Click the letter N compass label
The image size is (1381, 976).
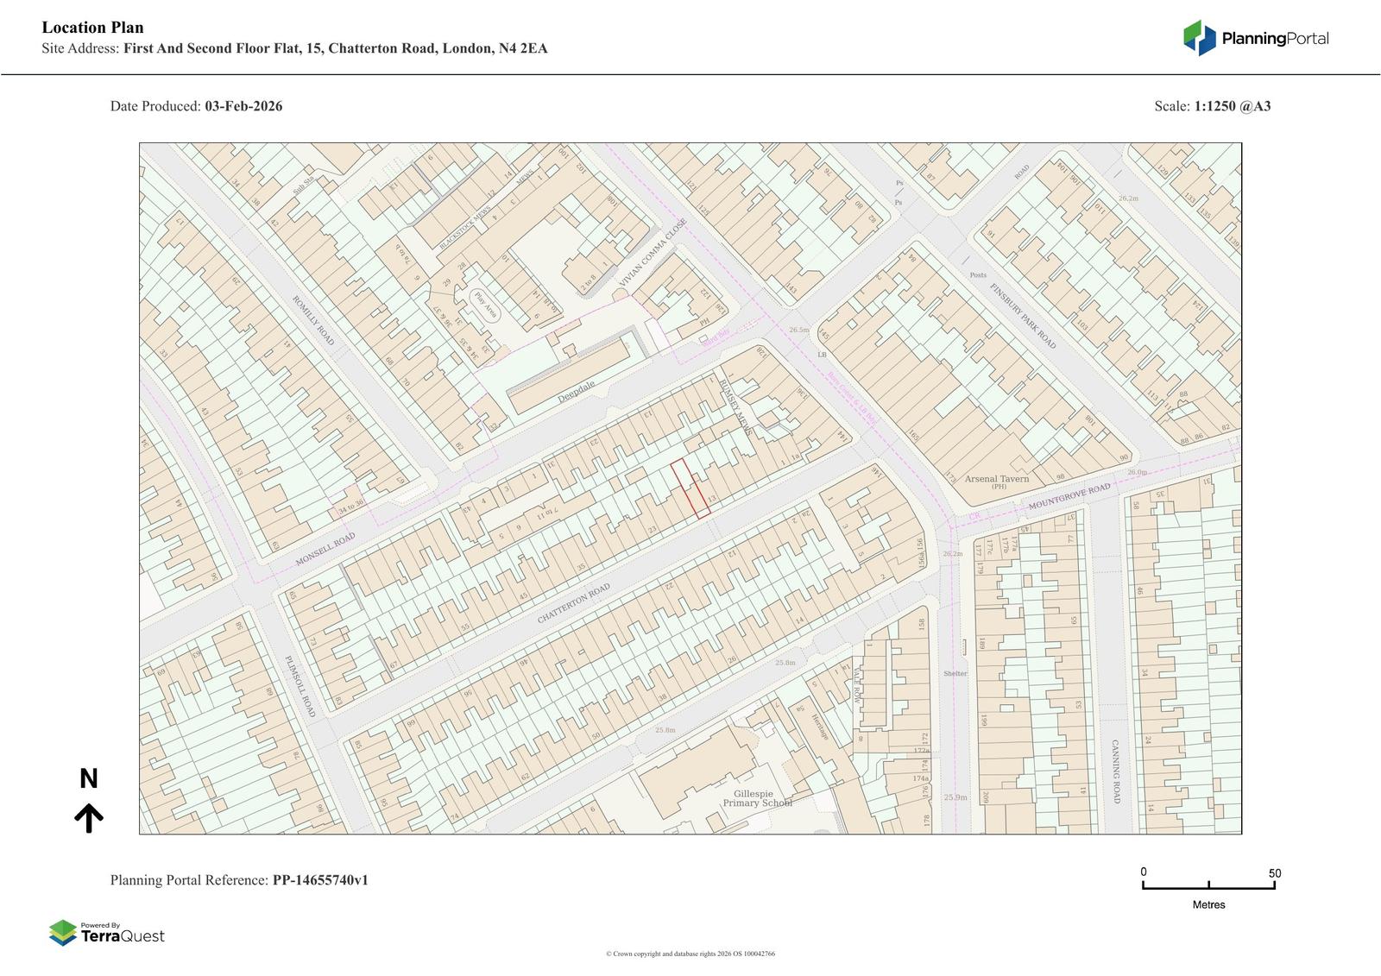(x=88, y=779)
